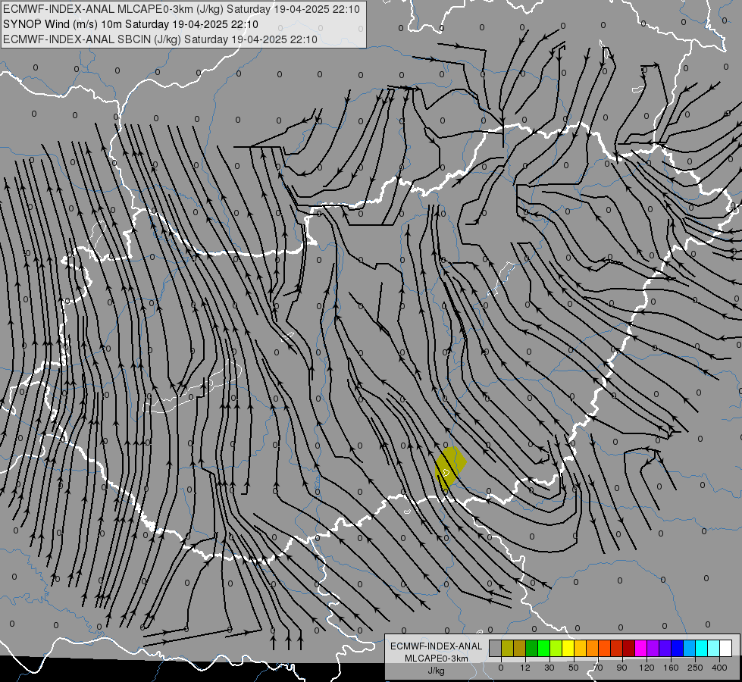Screen dimensions: 742x682
Task: Click the cyan swatch right of the 250 tick
Action: pyautogui.click(x=702, y=648)
